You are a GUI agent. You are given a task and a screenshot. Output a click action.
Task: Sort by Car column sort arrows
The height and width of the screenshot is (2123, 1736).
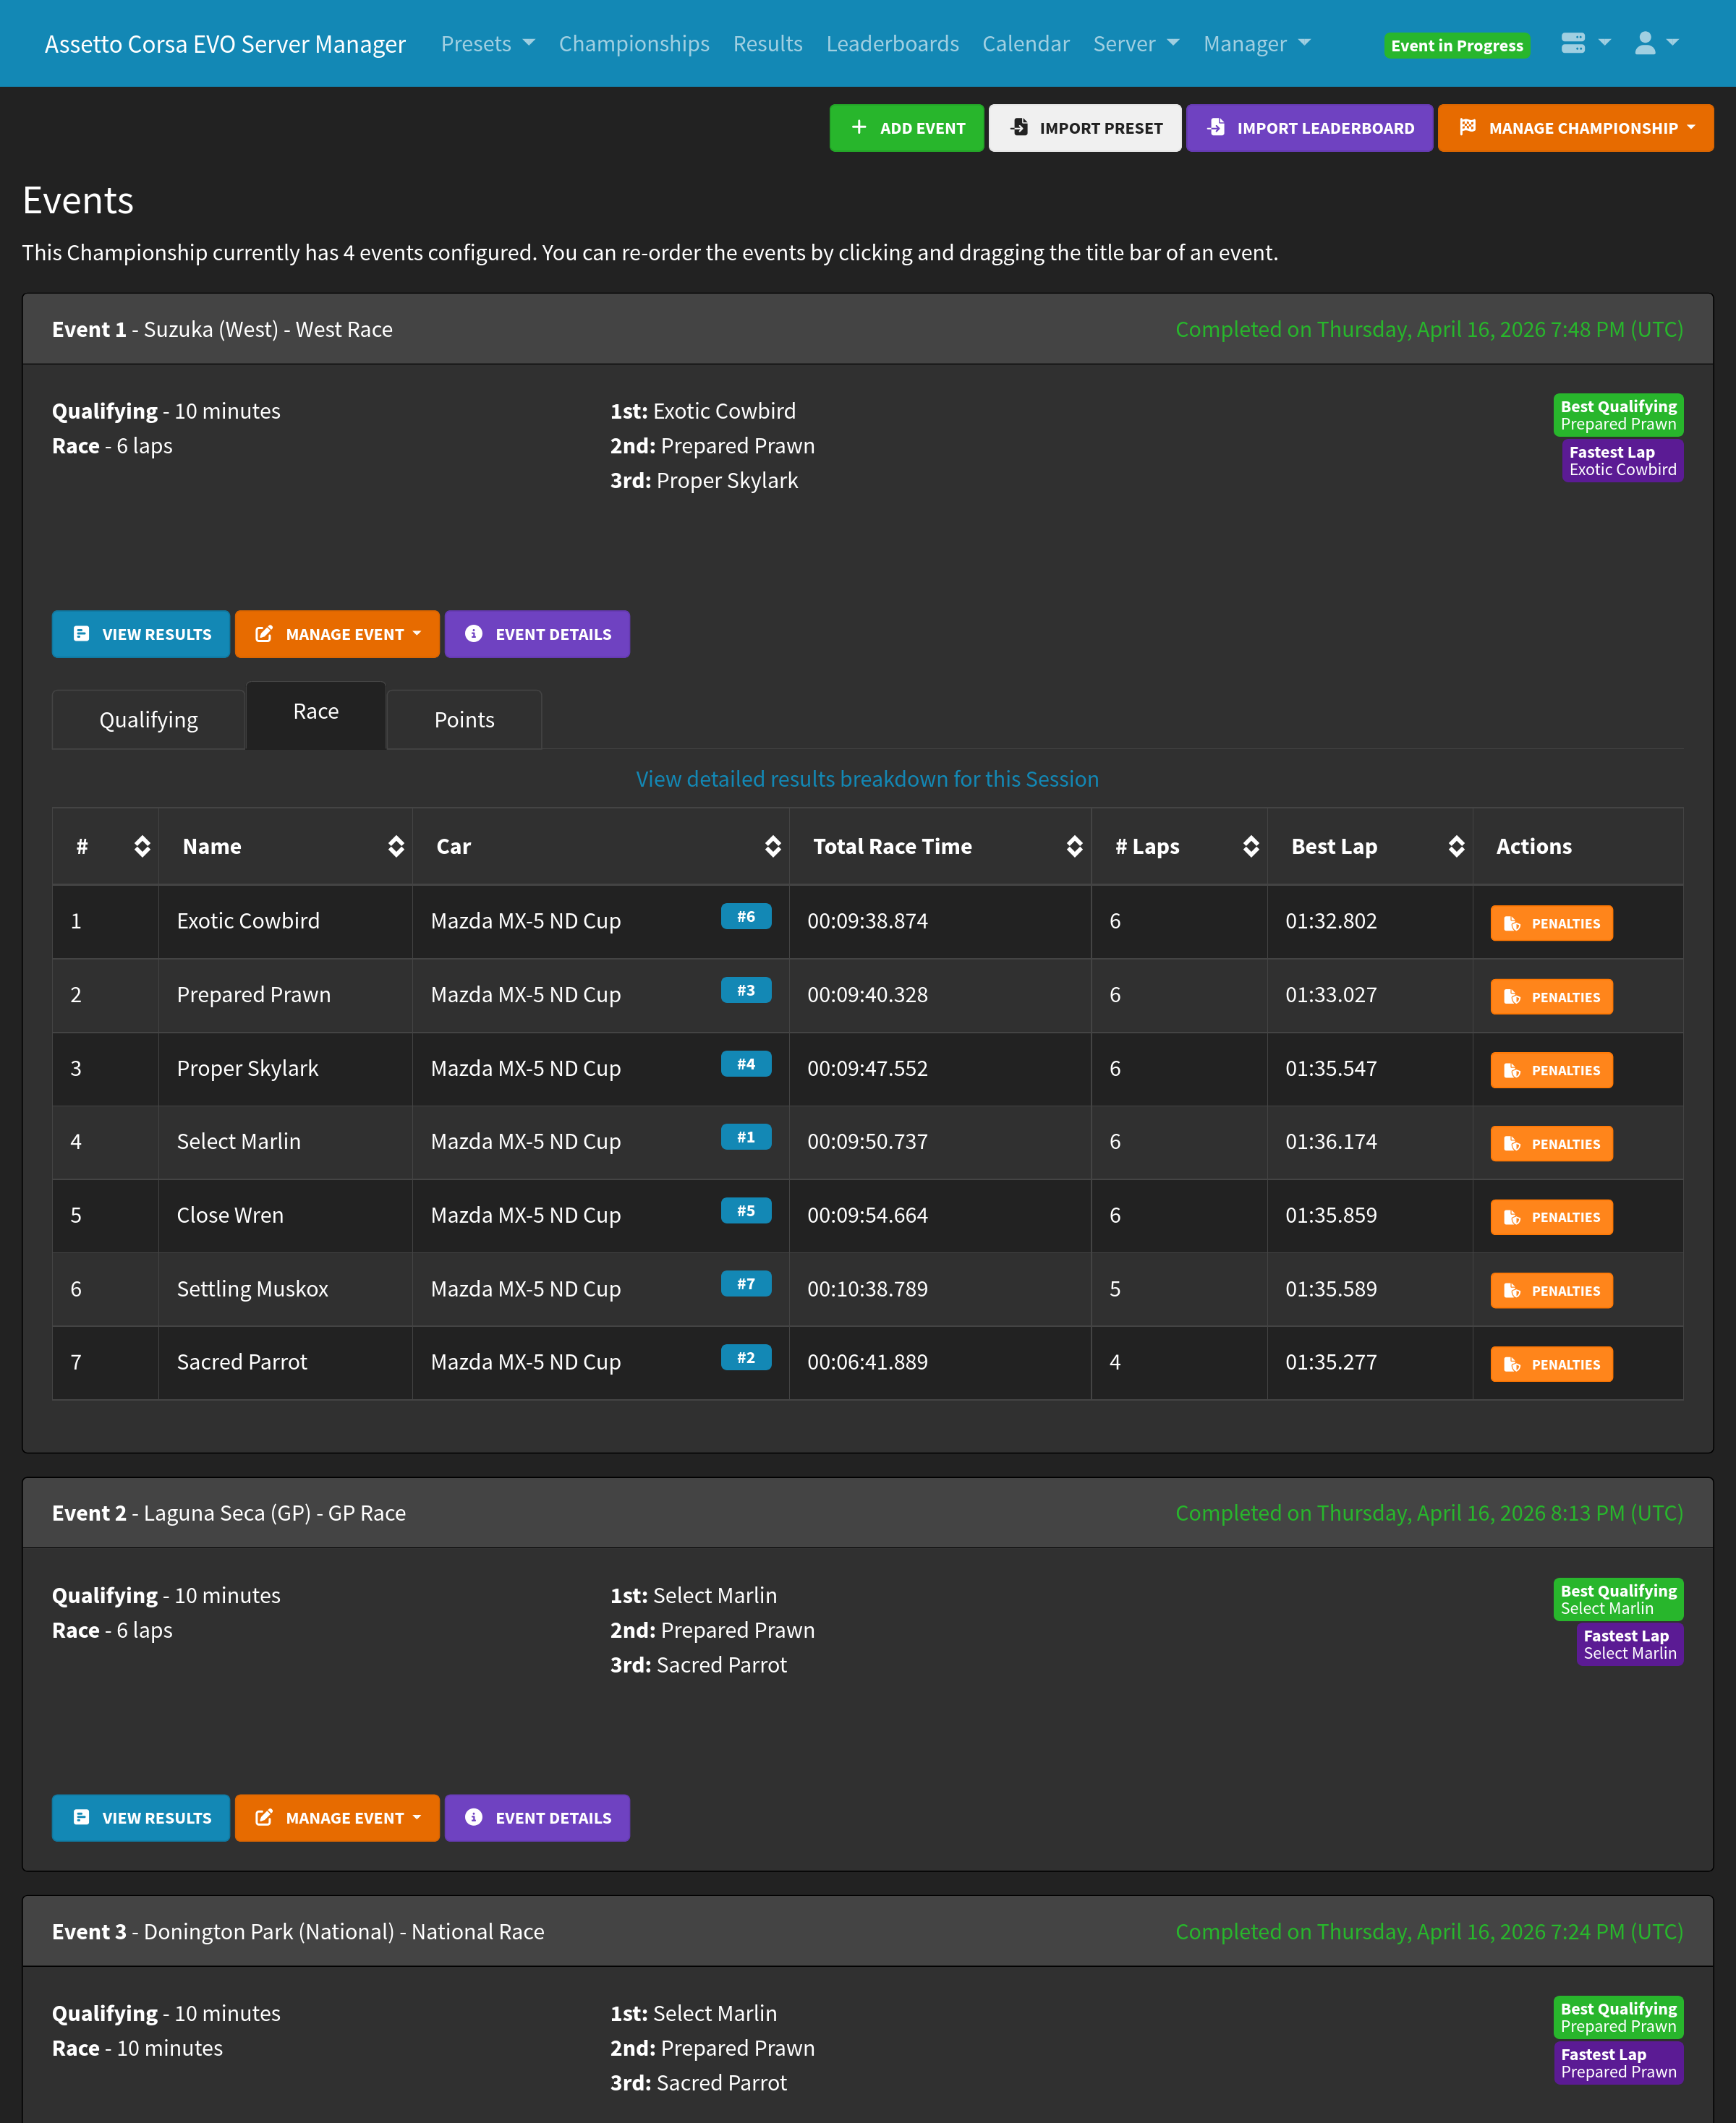773,847
